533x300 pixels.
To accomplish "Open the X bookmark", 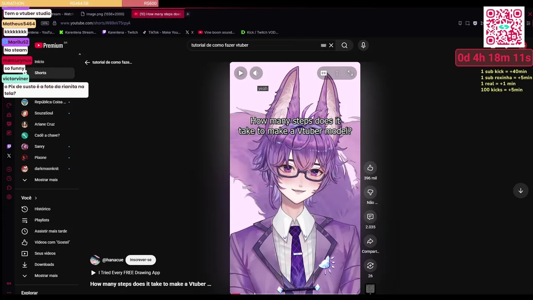I will tap(189, 32).
